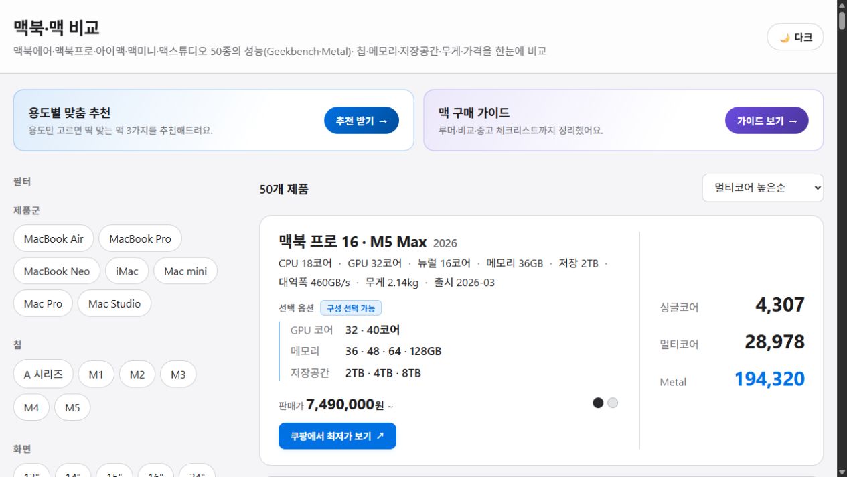Screen dimensions: 847x477
Task: Click the scrollbar down arrow
Action: (x=842, y=472)
